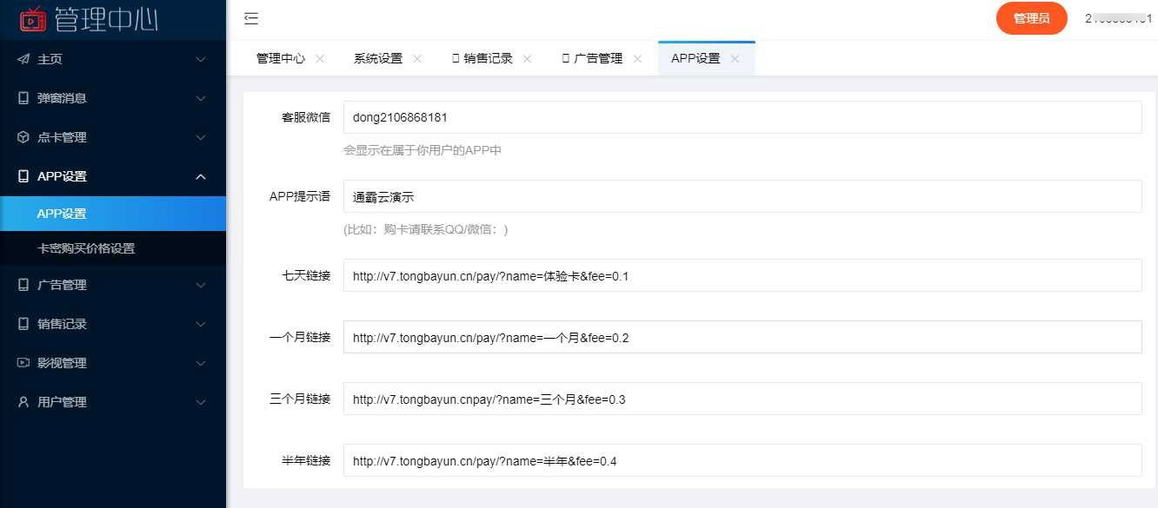Close the 广告管理 tab
Viewport: 1158px width, 508px height.
[x=638, y=58]
